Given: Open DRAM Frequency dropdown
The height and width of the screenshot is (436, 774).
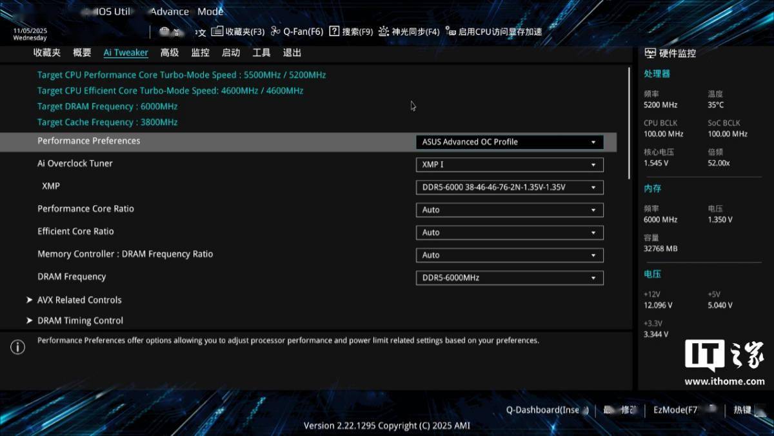Looking at the screenshot, I should [510, 278].
